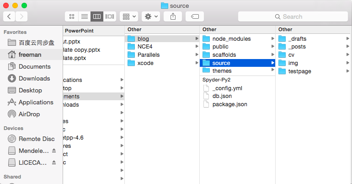Select the package.json file
Viewport: 352px width, 184px height.
click(x=229, y=104)
